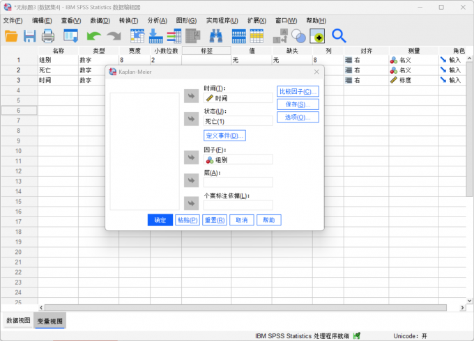Screen dimensions: 474x341
Task: Click the Split file toolbar icon
Action: [280, 36]
